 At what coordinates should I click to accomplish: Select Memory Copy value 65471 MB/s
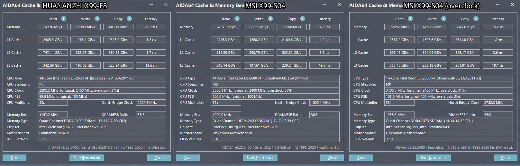465,27
